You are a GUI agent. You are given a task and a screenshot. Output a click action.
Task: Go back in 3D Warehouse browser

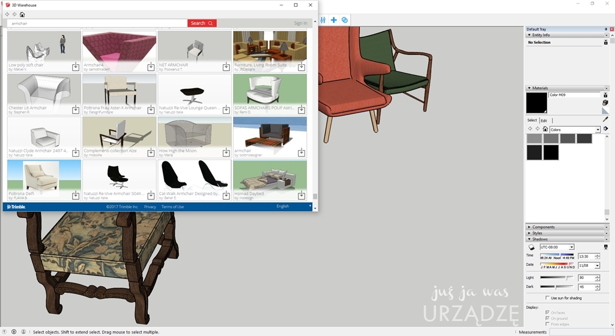[x=7, y=14]
